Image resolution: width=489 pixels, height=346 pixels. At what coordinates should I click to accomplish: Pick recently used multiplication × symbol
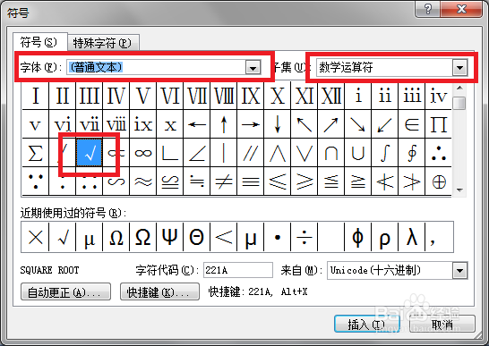click(35, 237)
